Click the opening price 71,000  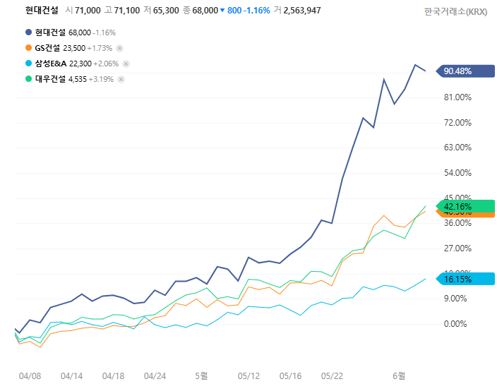[x=88, y=11]
